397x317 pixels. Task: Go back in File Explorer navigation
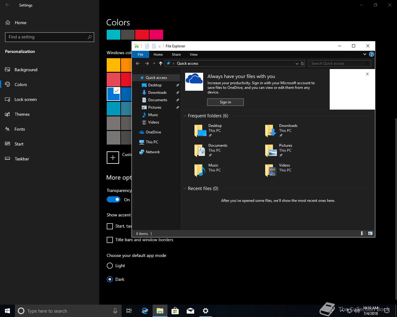coord(138,63)
